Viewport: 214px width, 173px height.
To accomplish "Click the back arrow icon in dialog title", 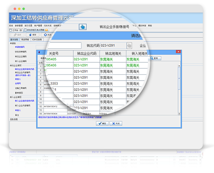I will click(x=39, y=52).
